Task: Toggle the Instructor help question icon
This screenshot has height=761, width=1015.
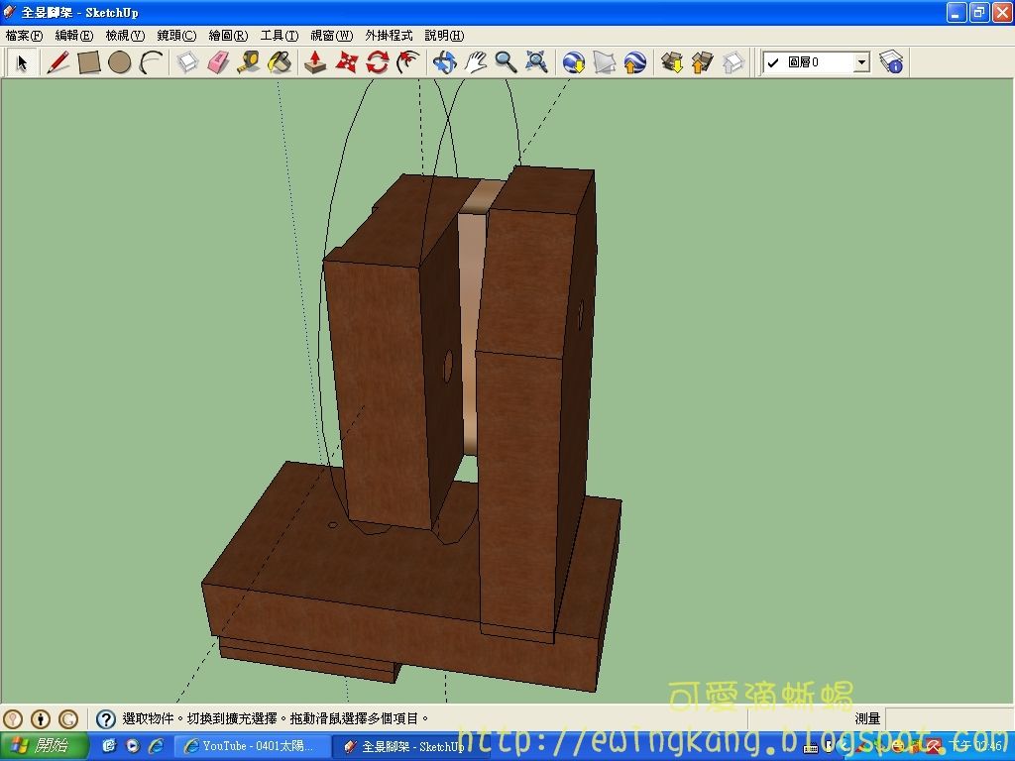Action: [x=105, y=719]
